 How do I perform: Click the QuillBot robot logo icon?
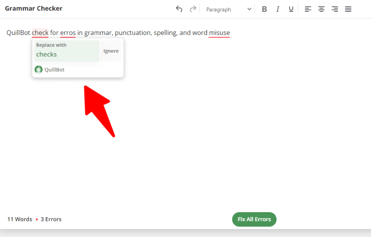pos(39,69)
